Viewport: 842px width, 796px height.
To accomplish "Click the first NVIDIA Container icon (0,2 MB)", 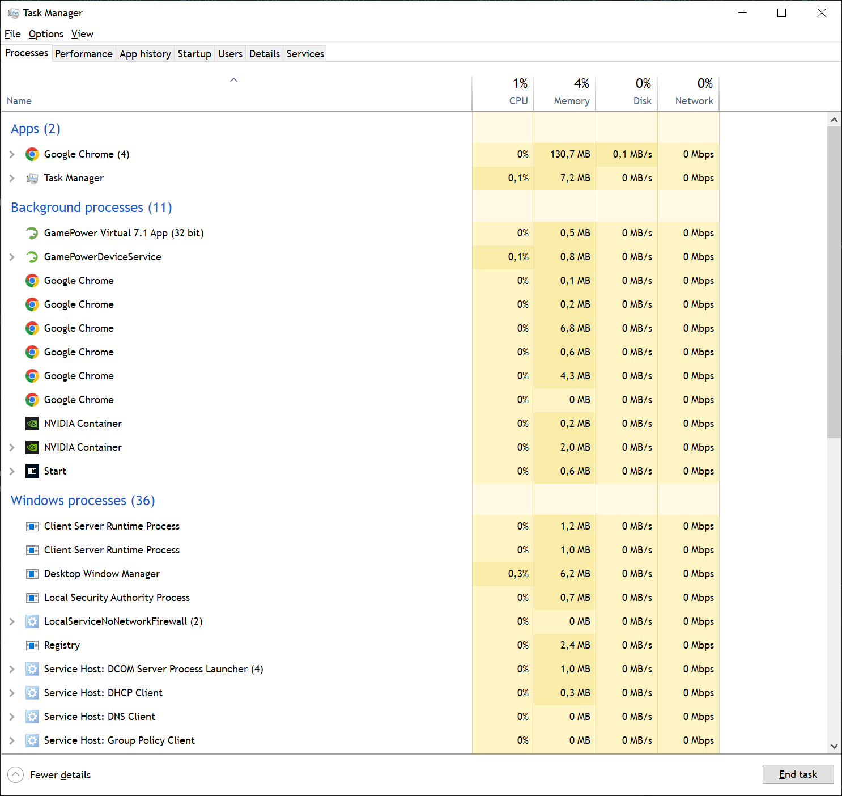I will tap(32, 424).
